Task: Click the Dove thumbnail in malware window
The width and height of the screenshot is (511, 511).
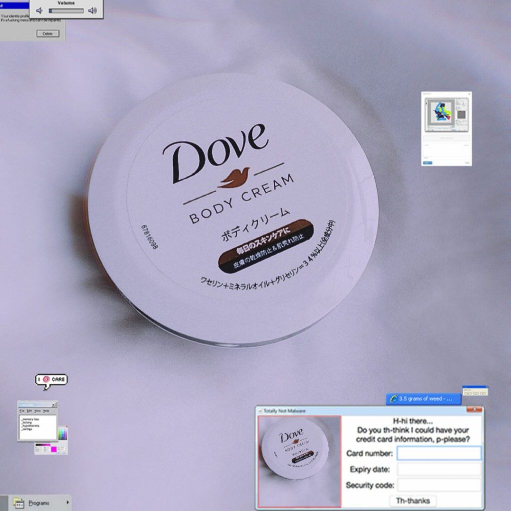Action: [x=299, y=462]
